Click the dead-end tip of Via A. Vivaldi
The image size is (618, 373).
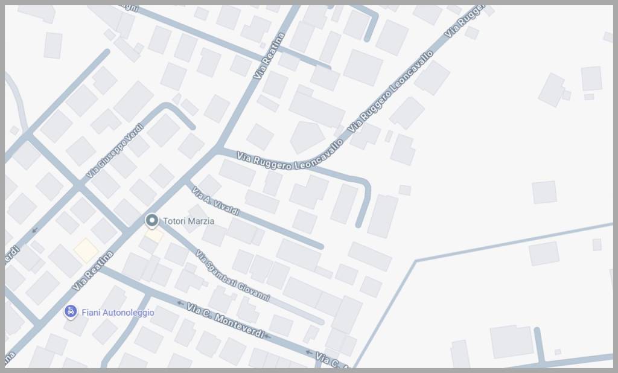click(320, 246)
